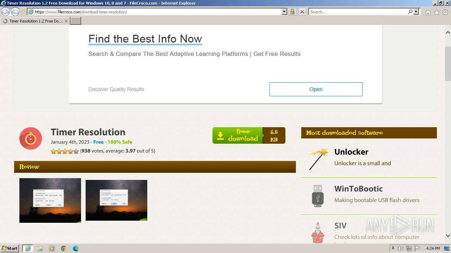This screenshot has width=451, height=253.
Task: Open the 'Find the Best Info Now' ad link
Action: coord(145,39)
